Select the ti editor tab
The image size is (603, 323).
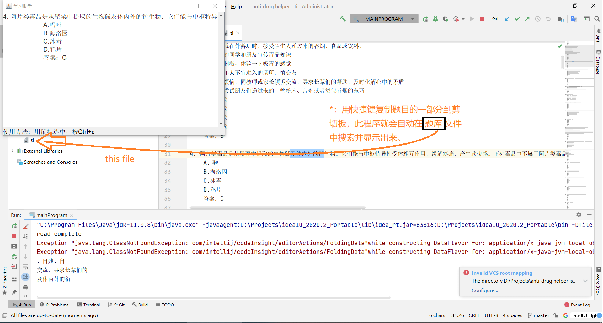pos(232,33)
